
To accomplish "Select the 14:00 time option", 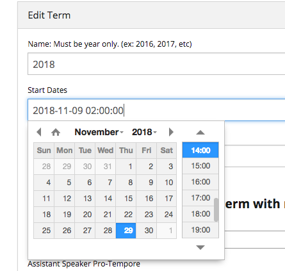I will coord(200,150).
